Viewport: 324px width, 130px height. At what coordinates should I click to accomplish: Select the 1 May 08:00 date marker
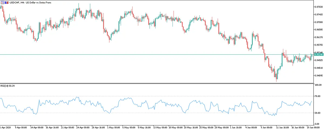[113, 127]
